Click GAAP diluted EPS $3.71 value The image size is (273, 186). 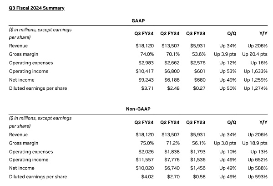tap(148, 88)
